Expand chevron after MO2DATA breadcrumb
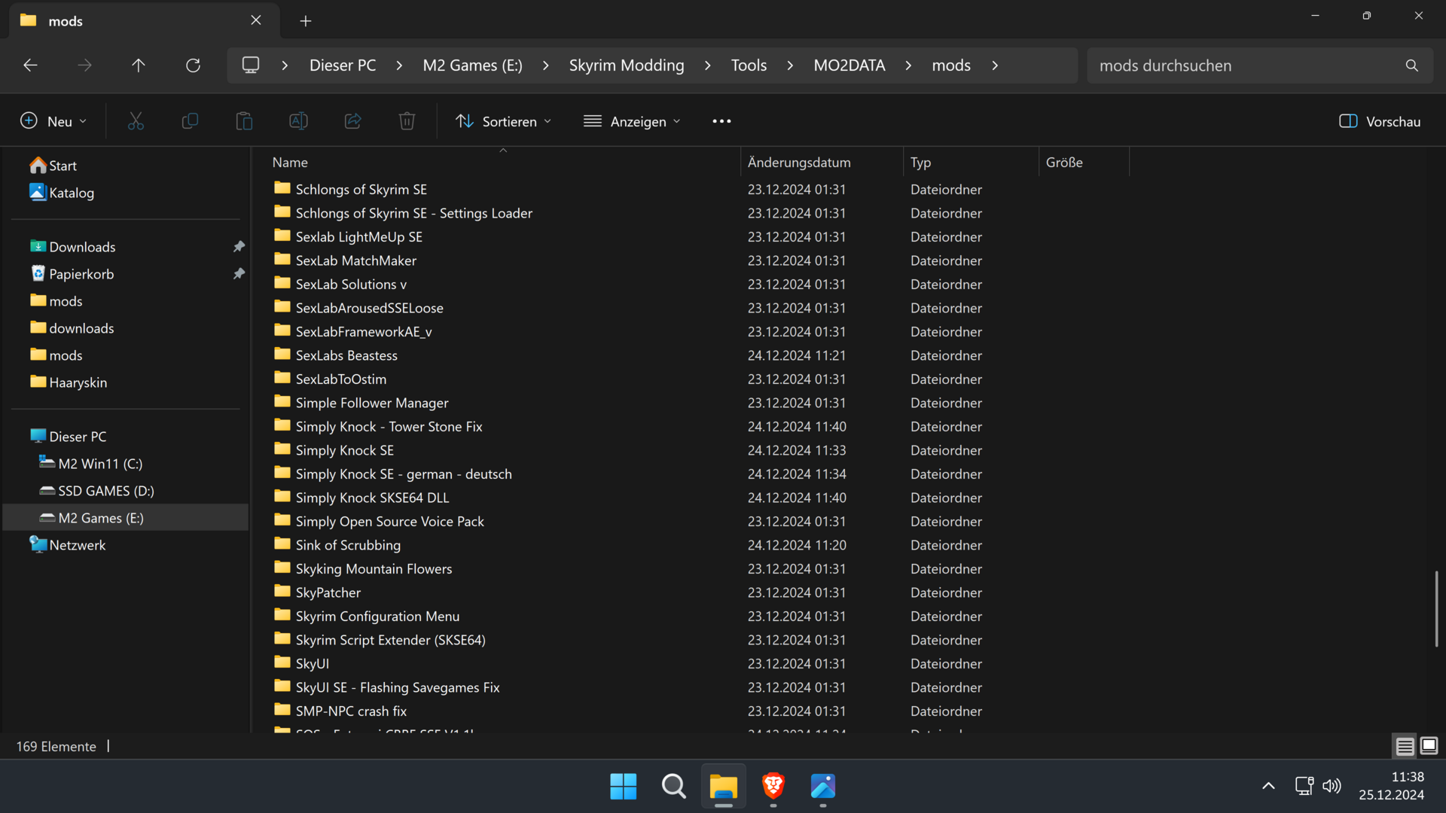Image resolution: width=1446 pixels, height=813 pixels. (908, 65)
